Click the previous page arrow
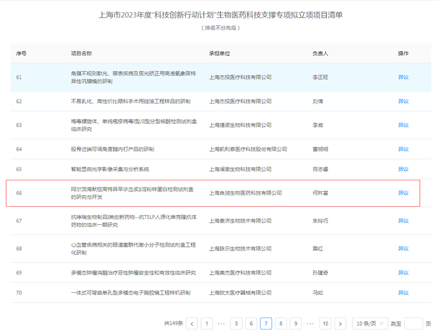The width and height of the screenshot is (439, 335). (192, 324)
